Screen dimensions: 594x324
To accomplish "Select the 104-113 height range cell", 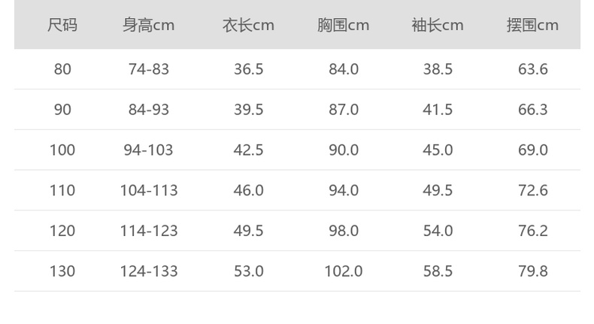I will (149, 190).
